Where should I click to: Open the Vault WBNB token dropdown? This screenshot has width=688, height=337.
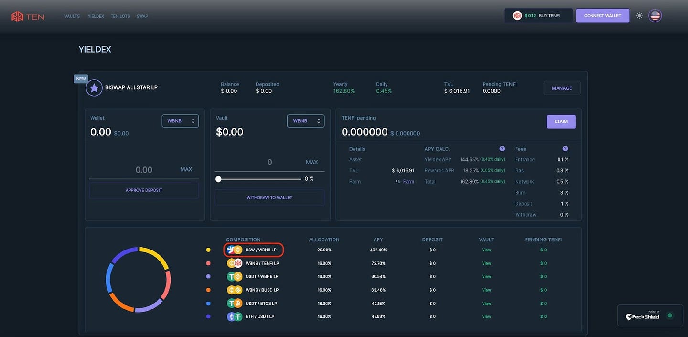[x=305, y=121]
